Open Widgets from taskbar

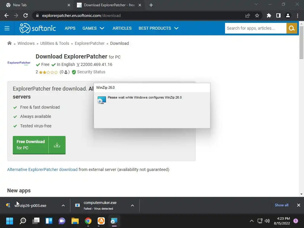pos(49,221)
